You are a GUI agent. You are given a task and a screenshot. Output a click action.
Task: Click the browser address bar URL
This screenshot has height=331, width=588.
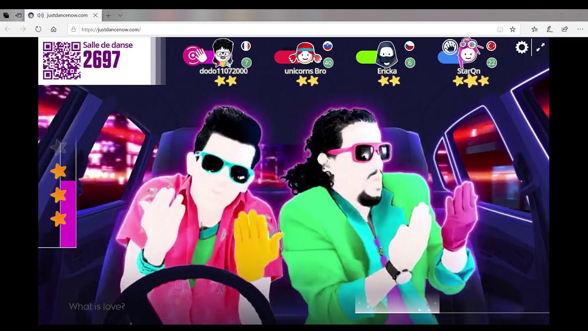(x=111, y=29)
